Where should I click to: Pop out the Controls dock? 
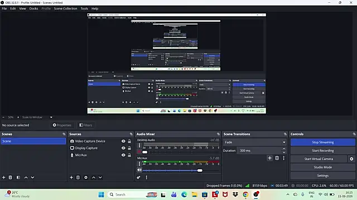tap(354, 134)
